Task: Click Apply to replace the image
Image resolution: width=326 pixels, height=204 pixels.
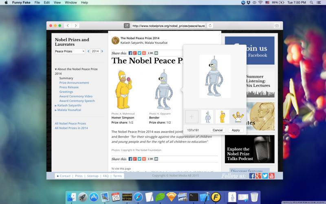Action: (x=236, y=130)
